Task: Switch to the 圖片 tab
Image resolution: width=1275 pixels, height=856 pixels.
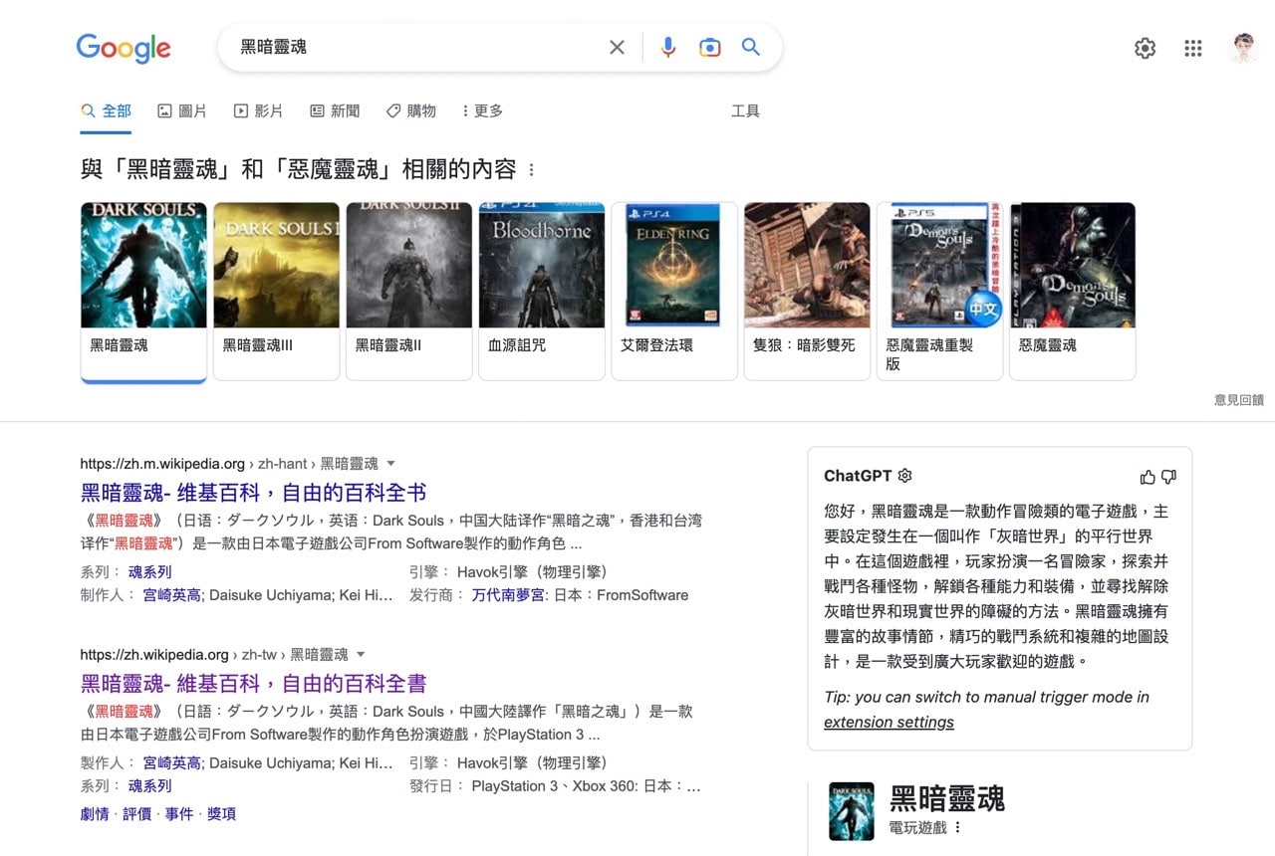Action: coord(182,110)
